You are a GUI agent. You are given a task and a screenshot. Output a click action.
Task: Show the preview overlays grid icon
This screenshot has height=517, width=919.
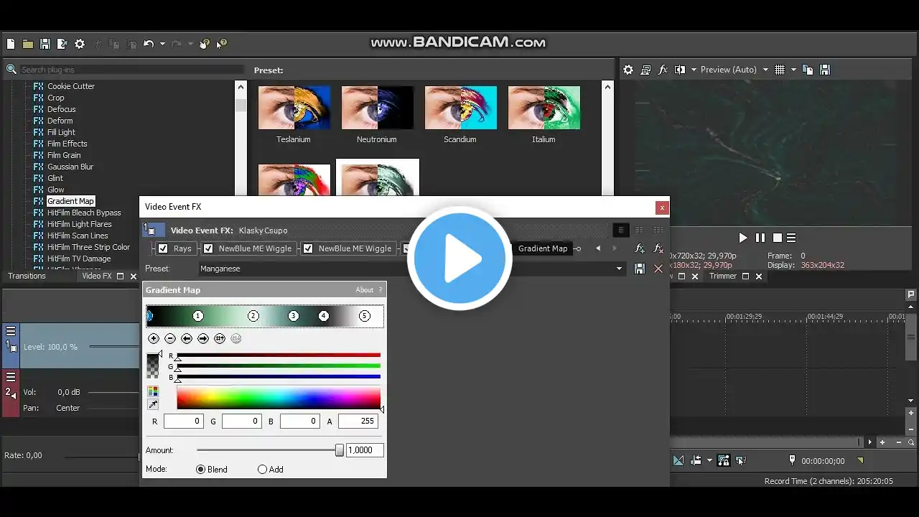click(x=780, y=70)
